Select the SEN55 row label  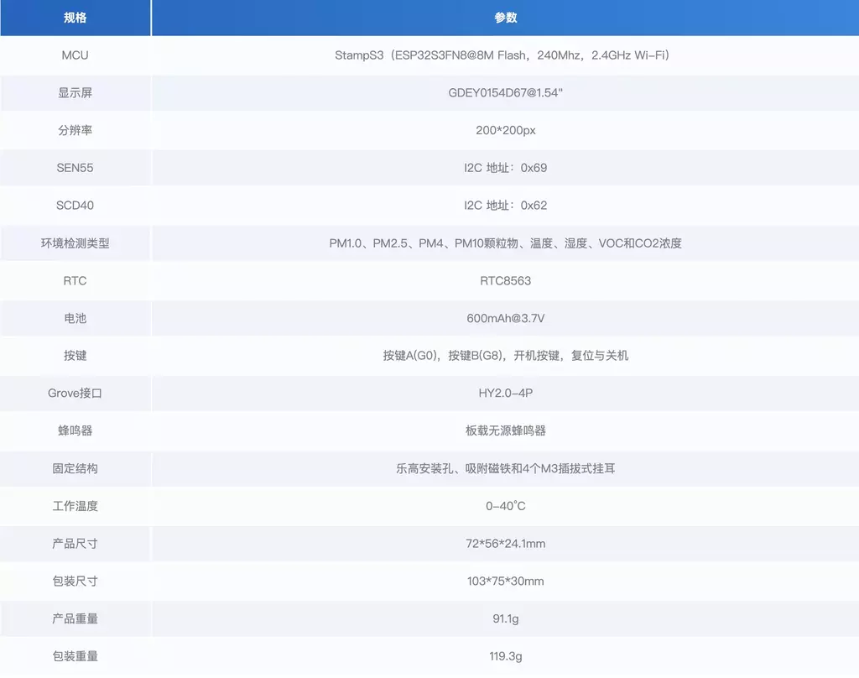click(x=75, y=168)
